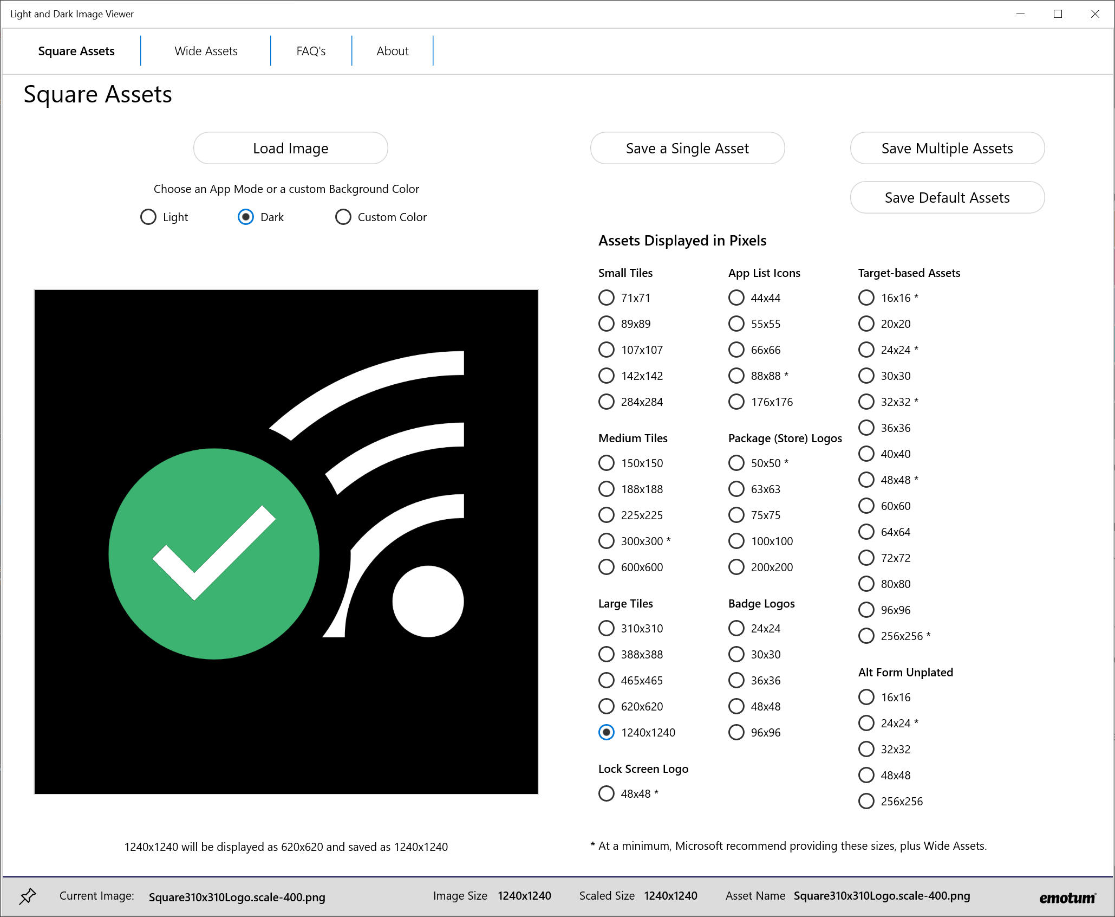Viewport: 1115px width, 917px height.
Task: Select Badge Logos 24x24
Action: tap(754, 628)
